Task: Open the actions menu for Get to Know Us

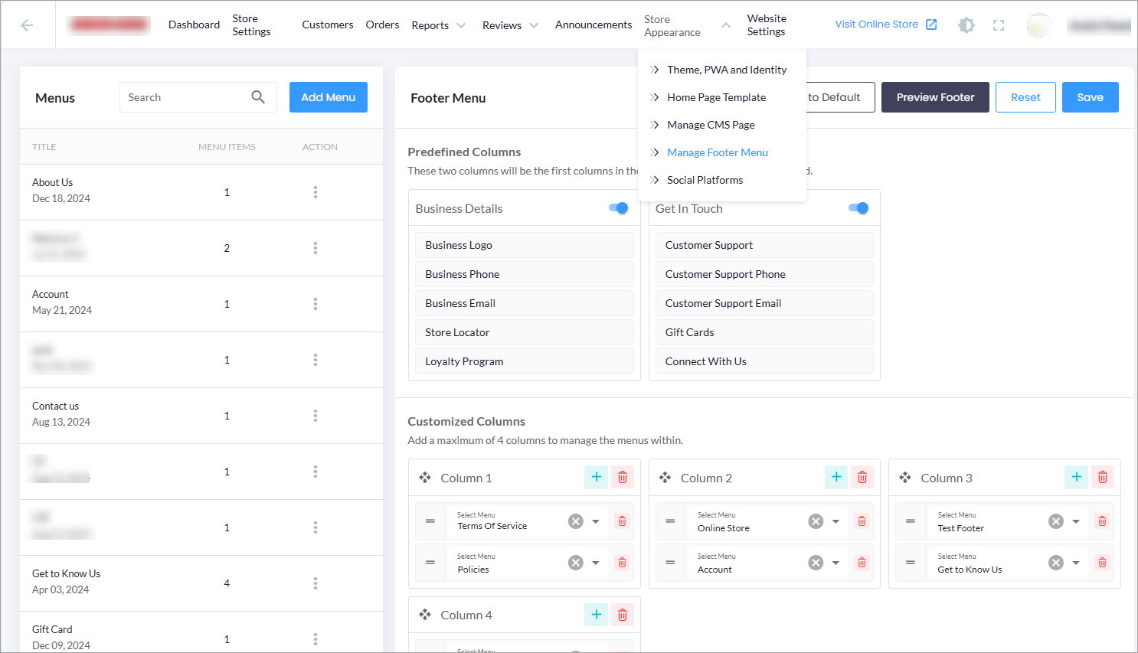Action: pos(315,583)
